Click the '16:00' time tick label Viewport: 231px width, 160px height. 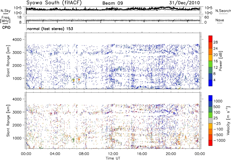click(x=142, y=154)
